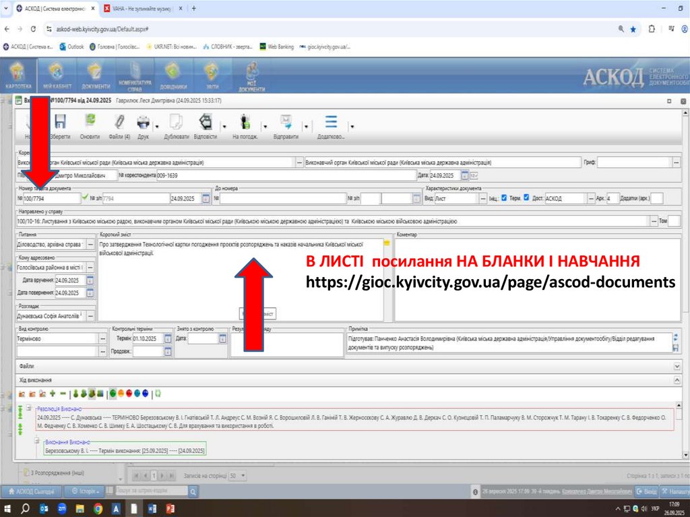Screen dimensions: 690x517
Task: Click barcode search magnifier icon
Action: coord(193,491)
